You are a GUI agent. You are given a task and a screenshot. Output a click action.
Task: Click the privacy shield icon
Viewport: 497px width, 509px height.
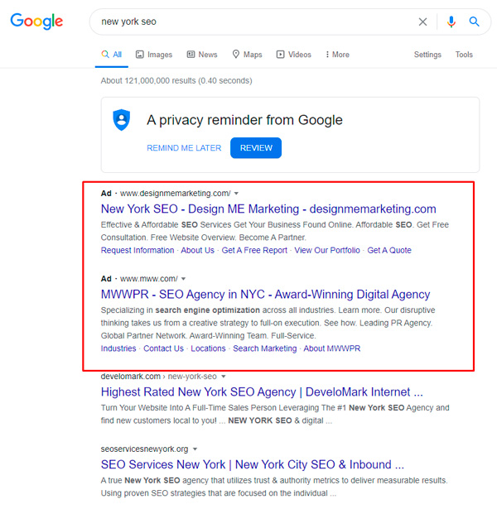tap(122, 120)
